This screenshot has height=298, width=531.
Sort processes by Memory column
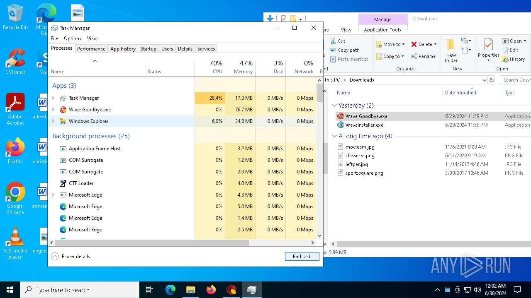(x=240, y=67)
